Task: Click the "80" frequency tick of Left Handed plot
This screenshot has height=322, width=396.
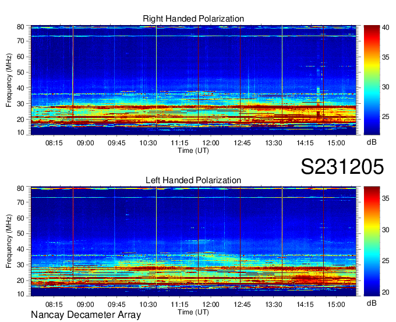Action: coord(20,188)
